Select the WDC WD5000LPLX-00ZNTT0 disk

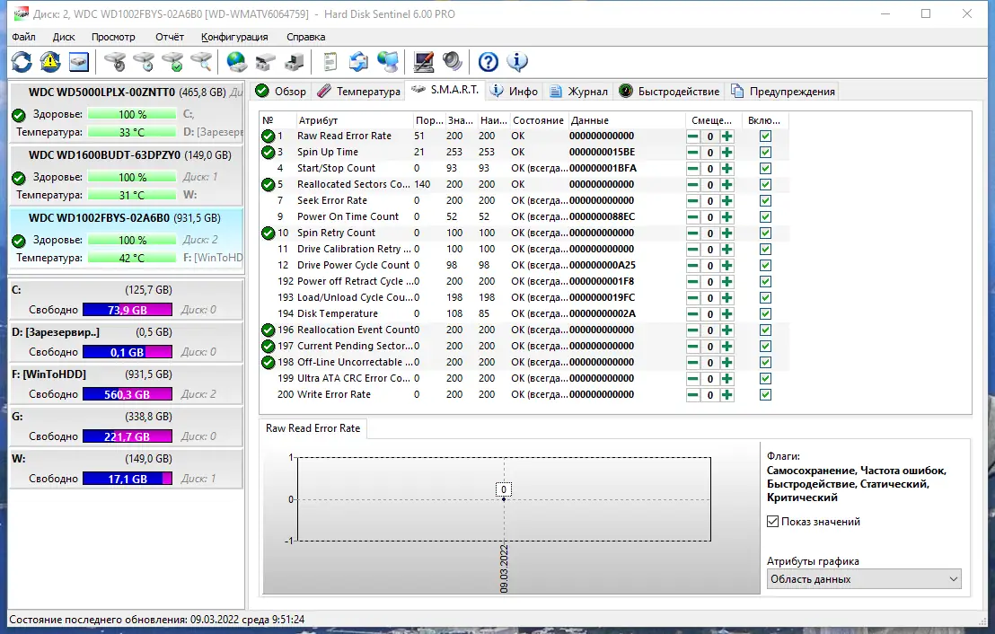(x=127, y=112)
